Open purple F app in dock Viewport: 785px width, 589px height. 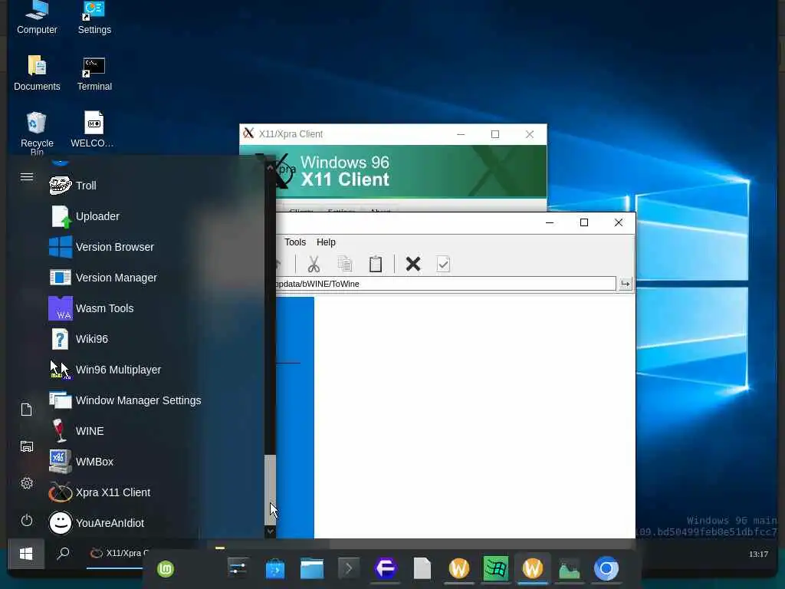[386, 568]
